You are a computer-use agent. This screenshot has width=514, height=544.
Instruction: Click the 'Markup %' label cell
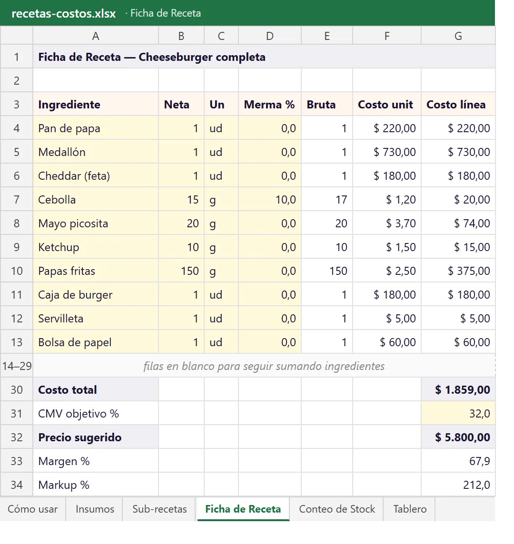coord(96,485)
